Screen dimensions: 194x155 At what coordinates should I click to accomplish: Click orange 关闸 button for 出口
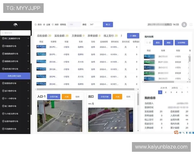tap(117, 97)
